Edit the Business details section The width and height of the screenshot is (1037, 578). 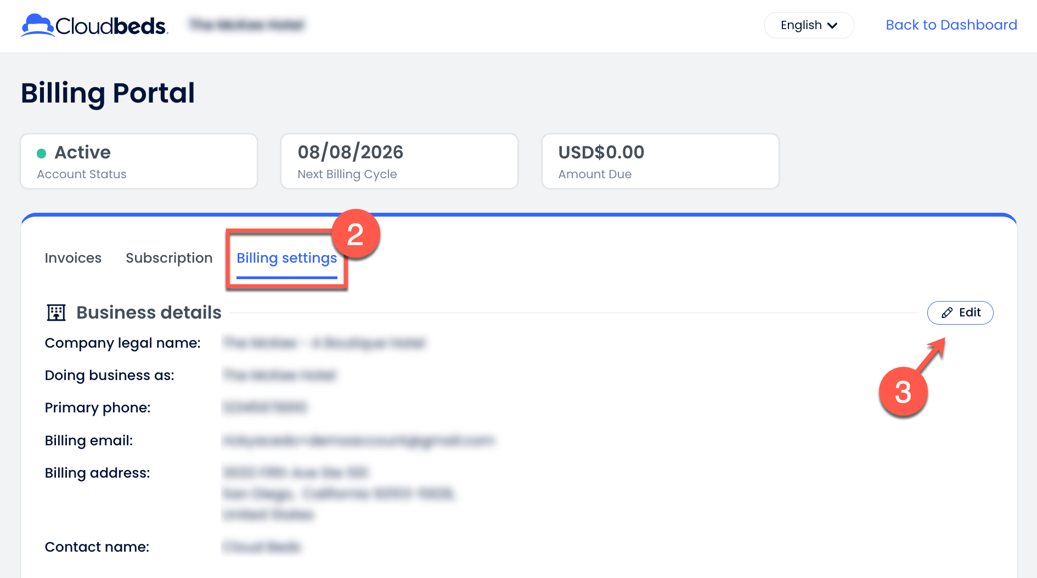click(960, 313)
